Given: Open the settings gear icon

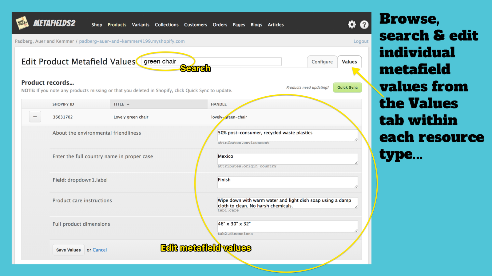Looking at the screenshot, I should [351, 25].
